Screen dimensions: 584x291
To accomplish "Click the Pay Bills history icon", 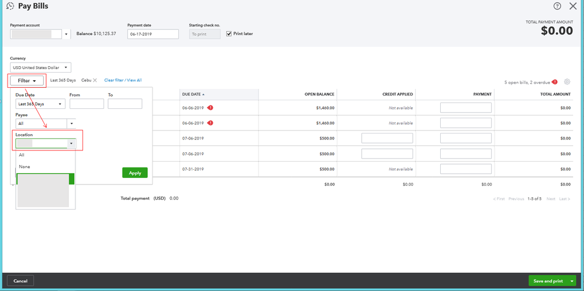I will tap(11, 6).
